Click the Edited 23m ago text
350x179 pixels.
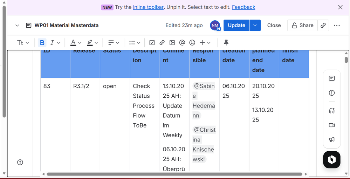[x=184, y=25]
